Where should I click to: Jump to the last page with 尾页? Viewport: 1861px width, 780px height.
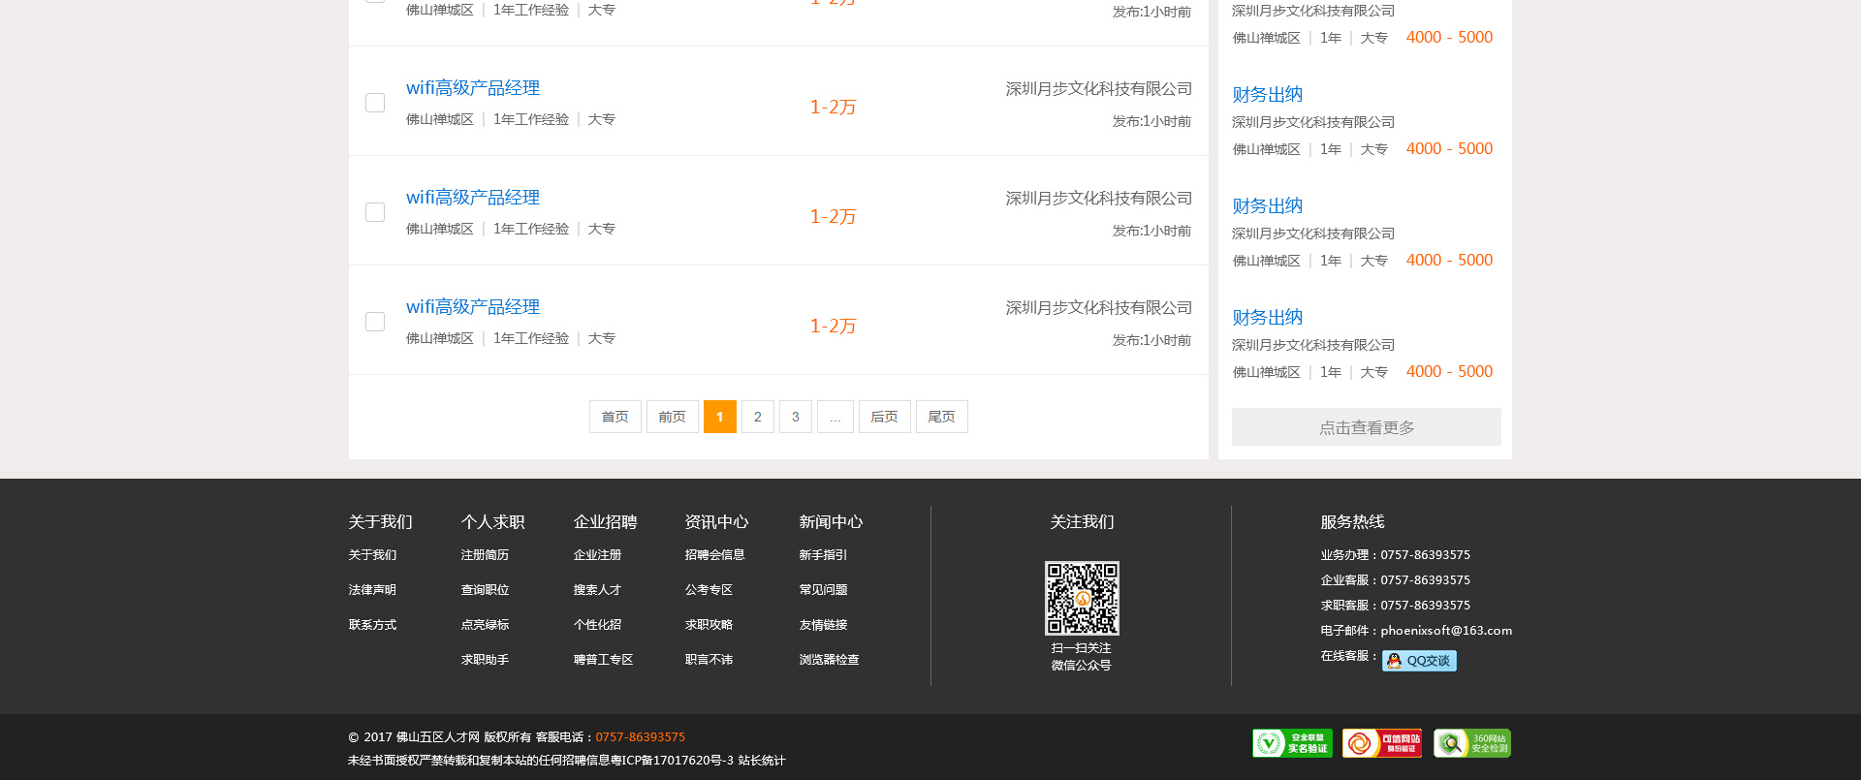(x=941, y=417)
